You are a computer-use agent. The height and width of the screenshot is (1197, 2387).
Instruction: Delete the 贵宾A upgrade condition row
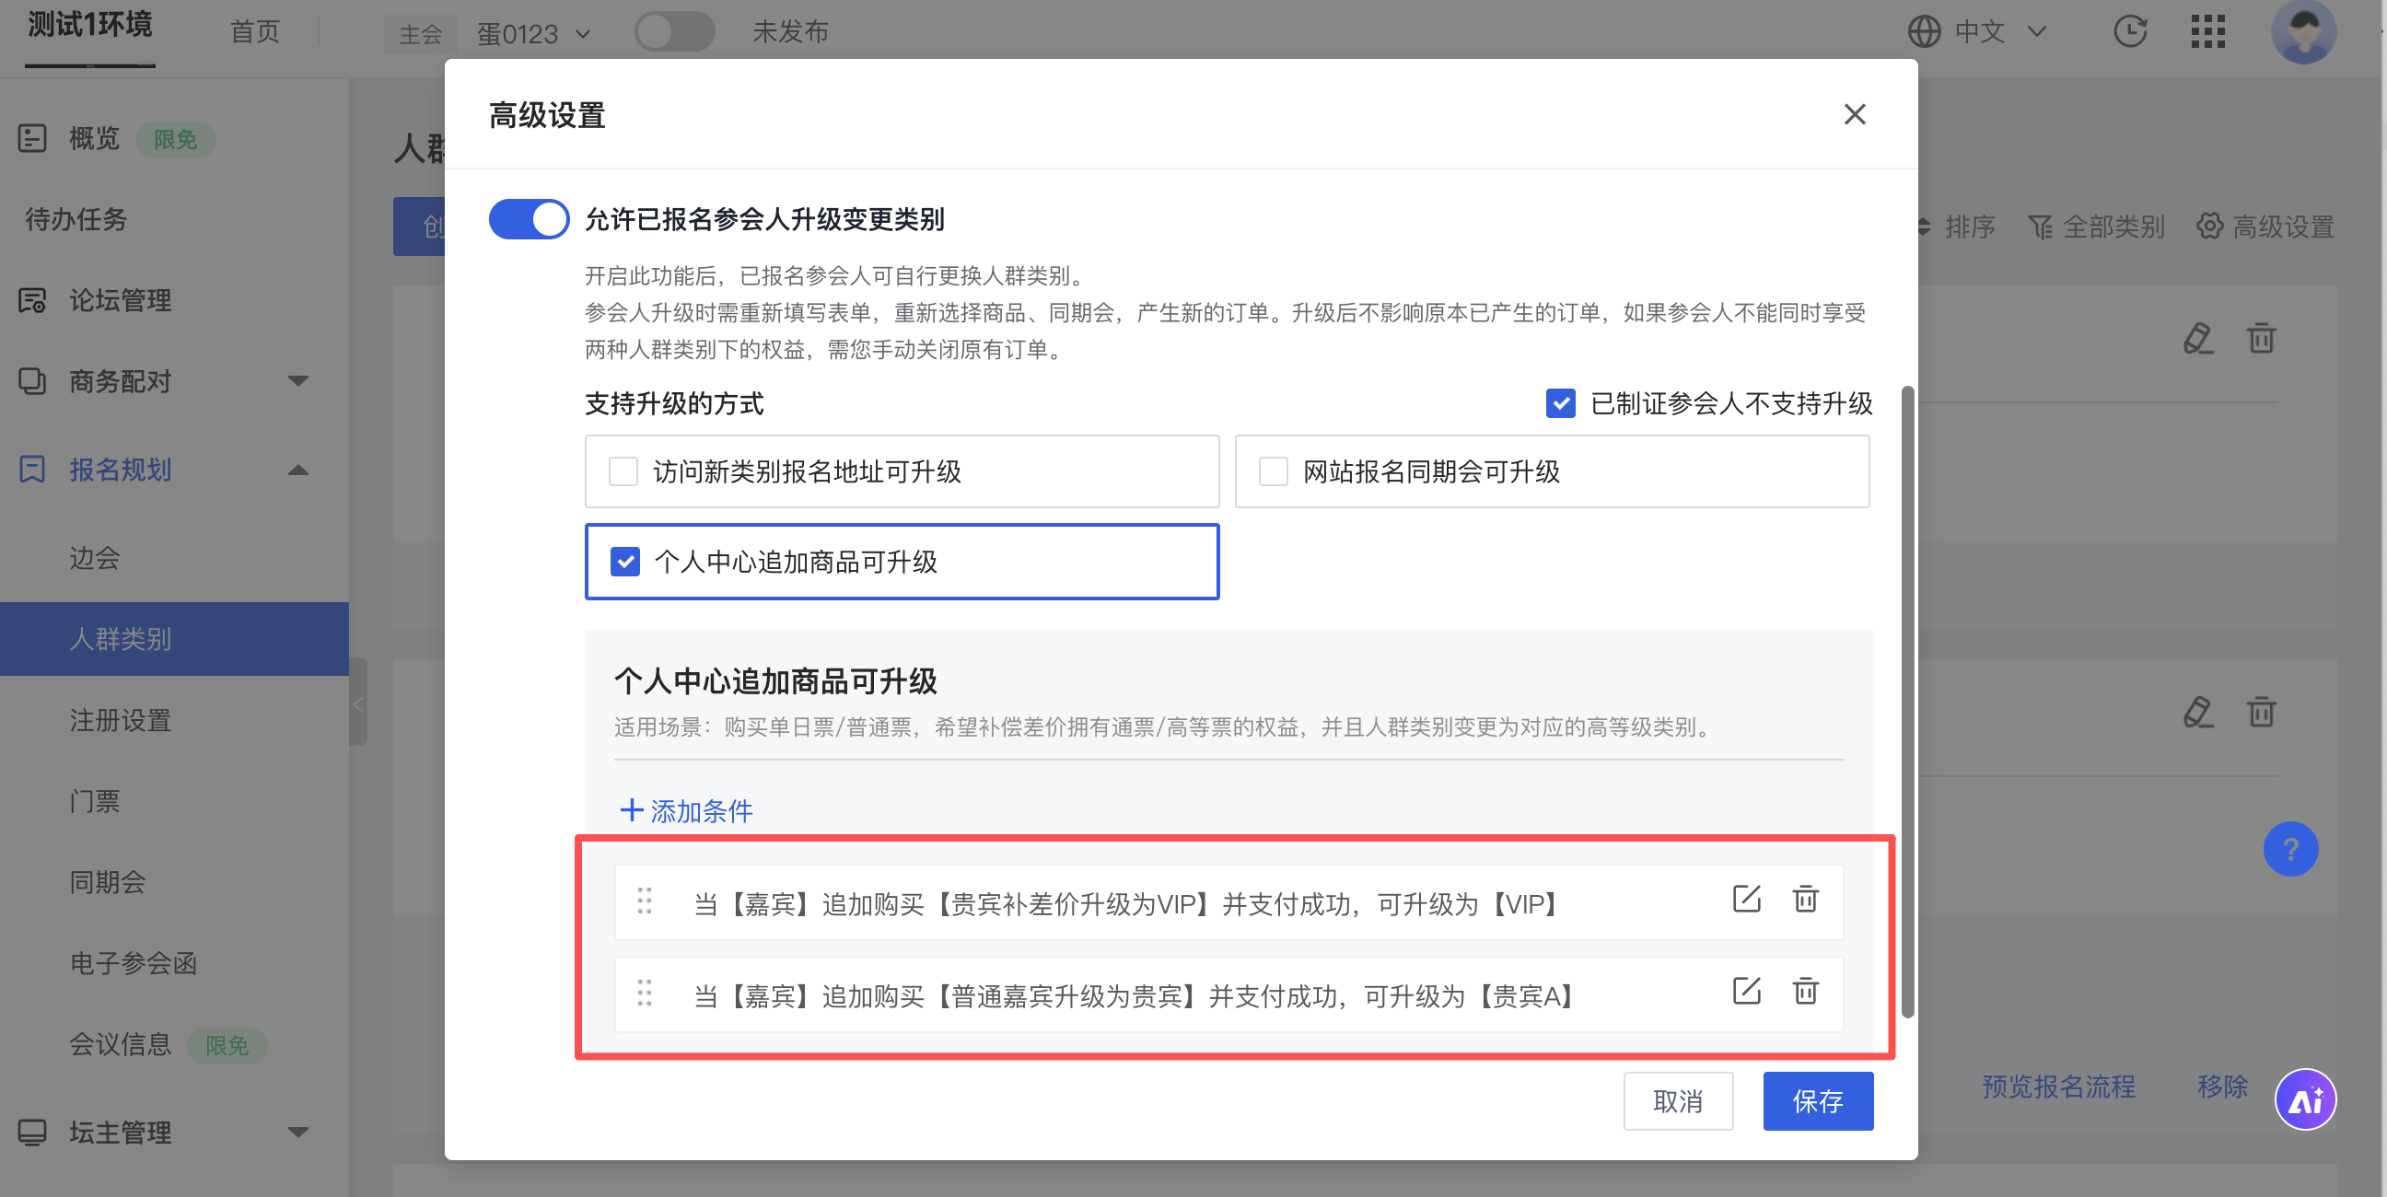[1804, 991]
